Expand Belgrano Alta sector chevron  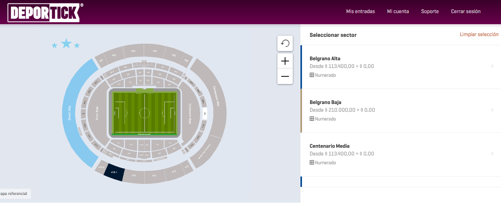point(492,66)
